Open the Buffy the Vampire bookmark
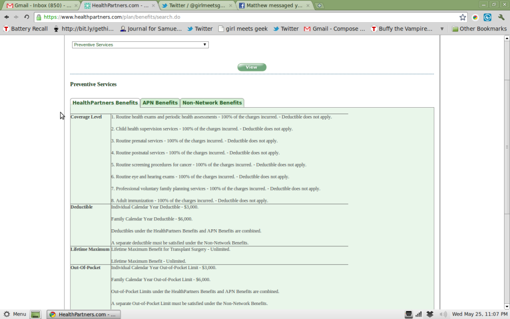Screen dimensions: 510x319 point(402,28)
